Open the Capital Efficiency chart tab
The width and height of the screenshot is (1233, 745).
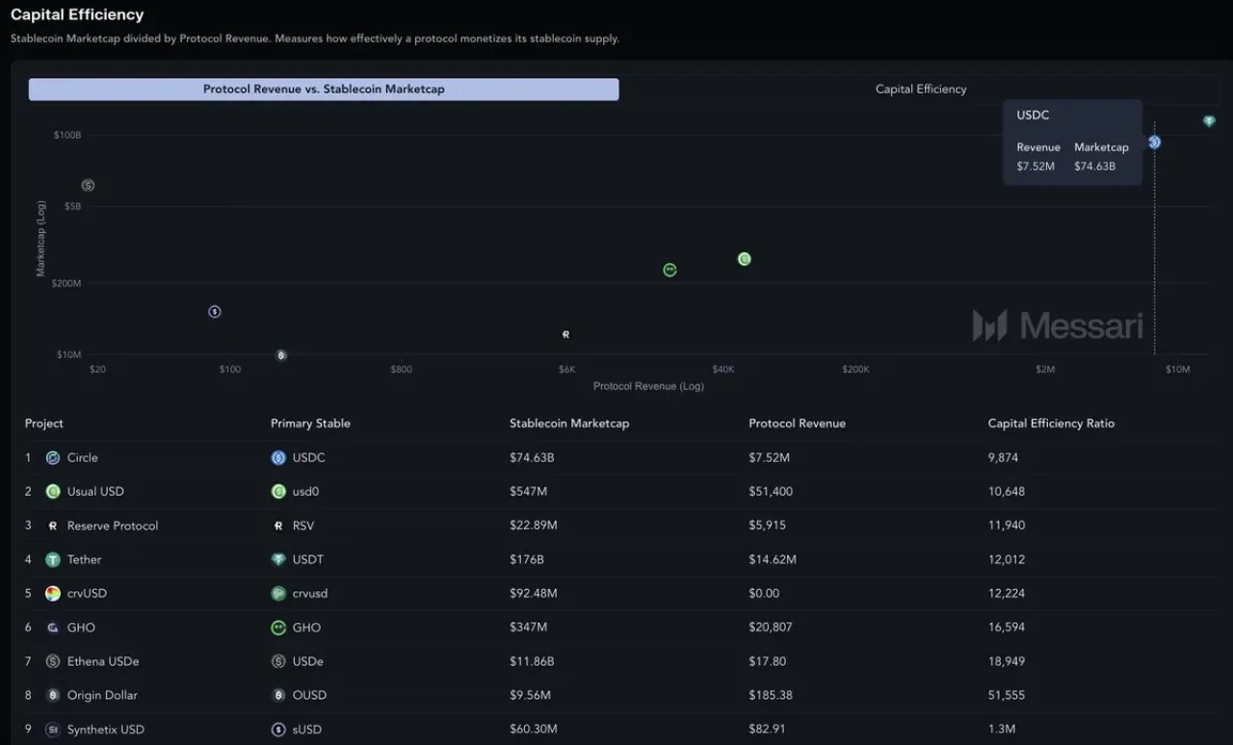click(x=921, y=90)
